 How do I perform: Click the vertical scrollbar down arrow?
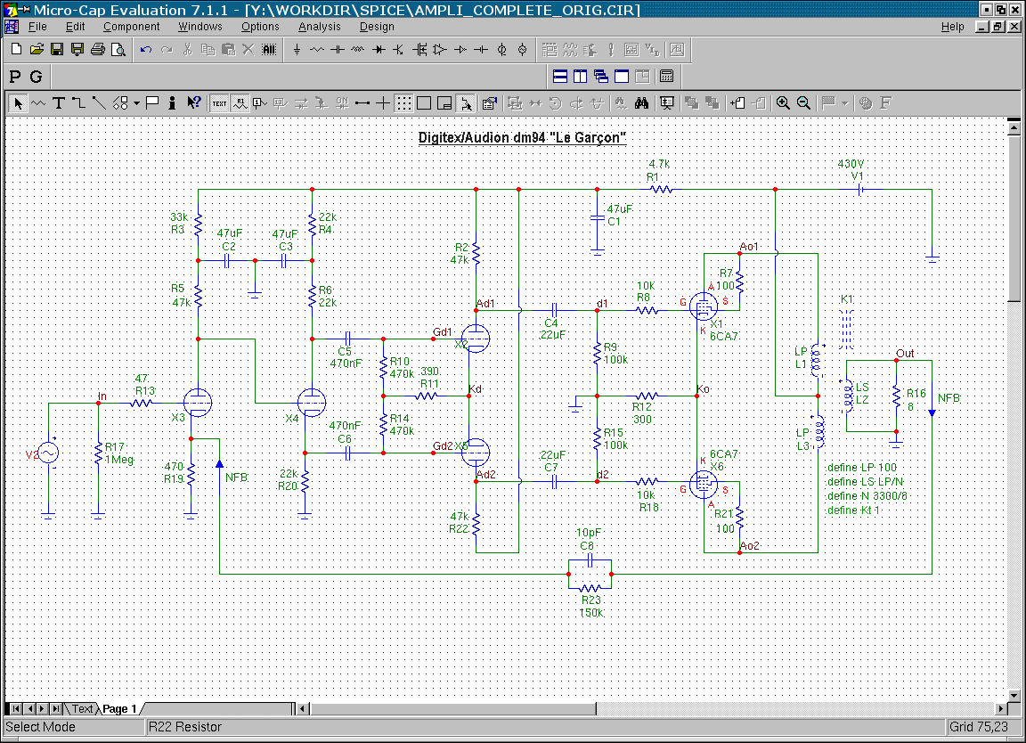pyautogui.click(x=1014, y=695)
